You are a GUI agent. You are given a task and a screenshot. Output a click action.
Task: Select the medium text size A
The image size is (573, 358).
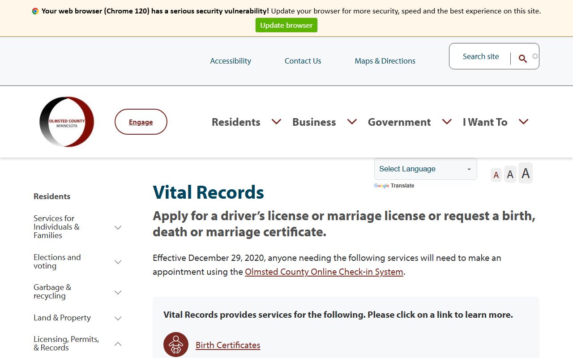[510, 174]
